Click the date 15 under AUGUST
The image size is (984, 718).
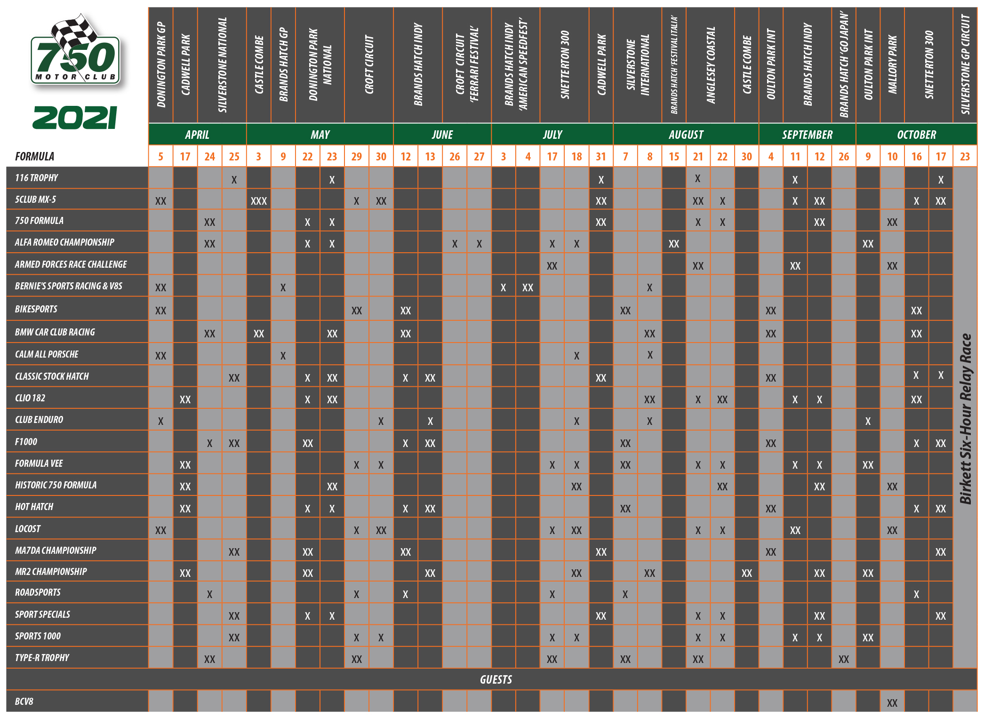[674, 157]
